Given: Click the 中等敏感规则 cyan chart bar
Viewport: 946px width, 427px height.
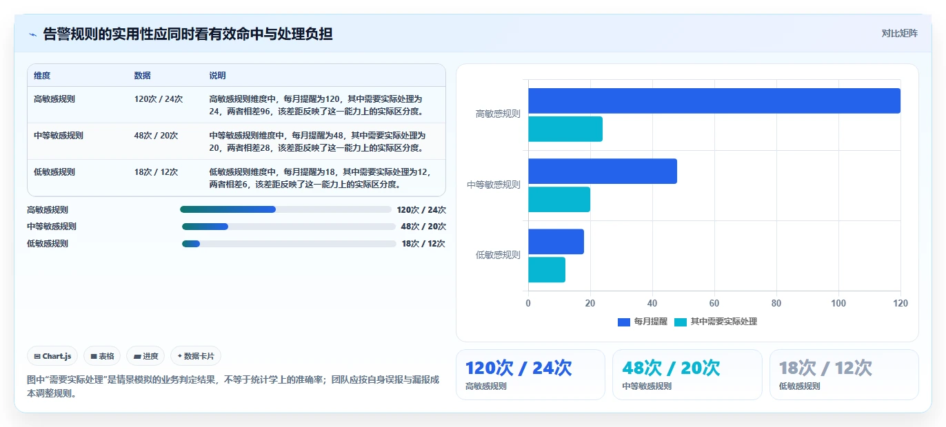Looking at the screenshot, I should pos(559,200).
